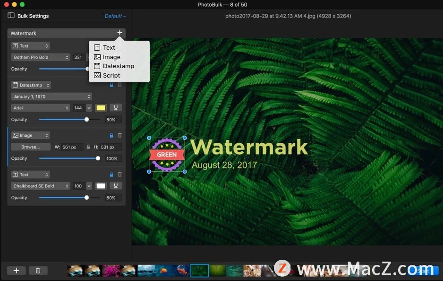Adjust the bottom Text watermark opacity slider
This screenshot has width=443, height=281.
(x=69, y=198)
